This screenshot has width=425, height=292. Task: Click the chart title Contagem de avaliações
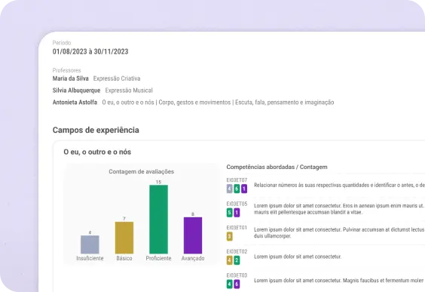(142, 171)
